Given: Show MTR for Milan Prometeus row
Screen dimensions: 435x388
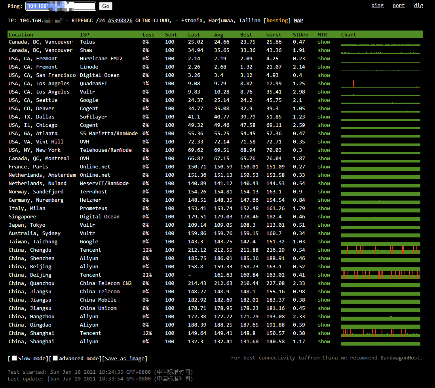Looking at the screenshot, I should [324, 208].
